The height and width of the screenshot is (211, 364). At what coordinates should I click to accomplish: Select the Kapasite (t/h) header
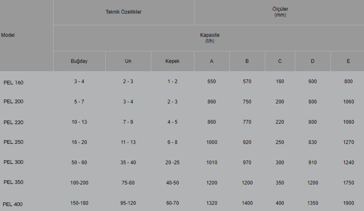coord(210,38)
